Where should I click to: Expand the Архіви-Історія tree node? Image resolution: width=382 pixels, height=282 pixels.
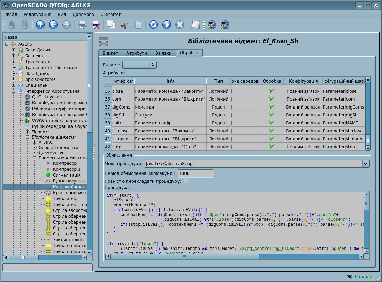[x=14, y=79]
